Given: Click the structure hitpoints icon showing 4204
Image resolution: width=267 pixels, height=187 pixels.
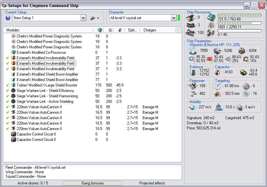Looking at the screenshot, I should 241,51.
